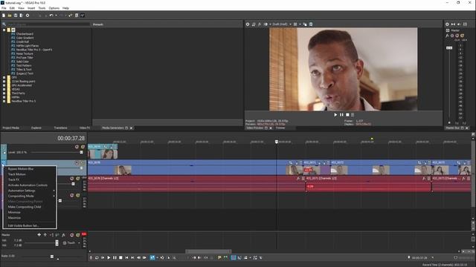Undo the last action
Screen dimensions: 476x267
pos(51,15)
